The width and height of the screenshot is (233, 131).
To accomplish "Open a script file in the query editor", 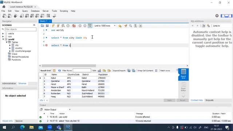I will (x=42, y=26).
